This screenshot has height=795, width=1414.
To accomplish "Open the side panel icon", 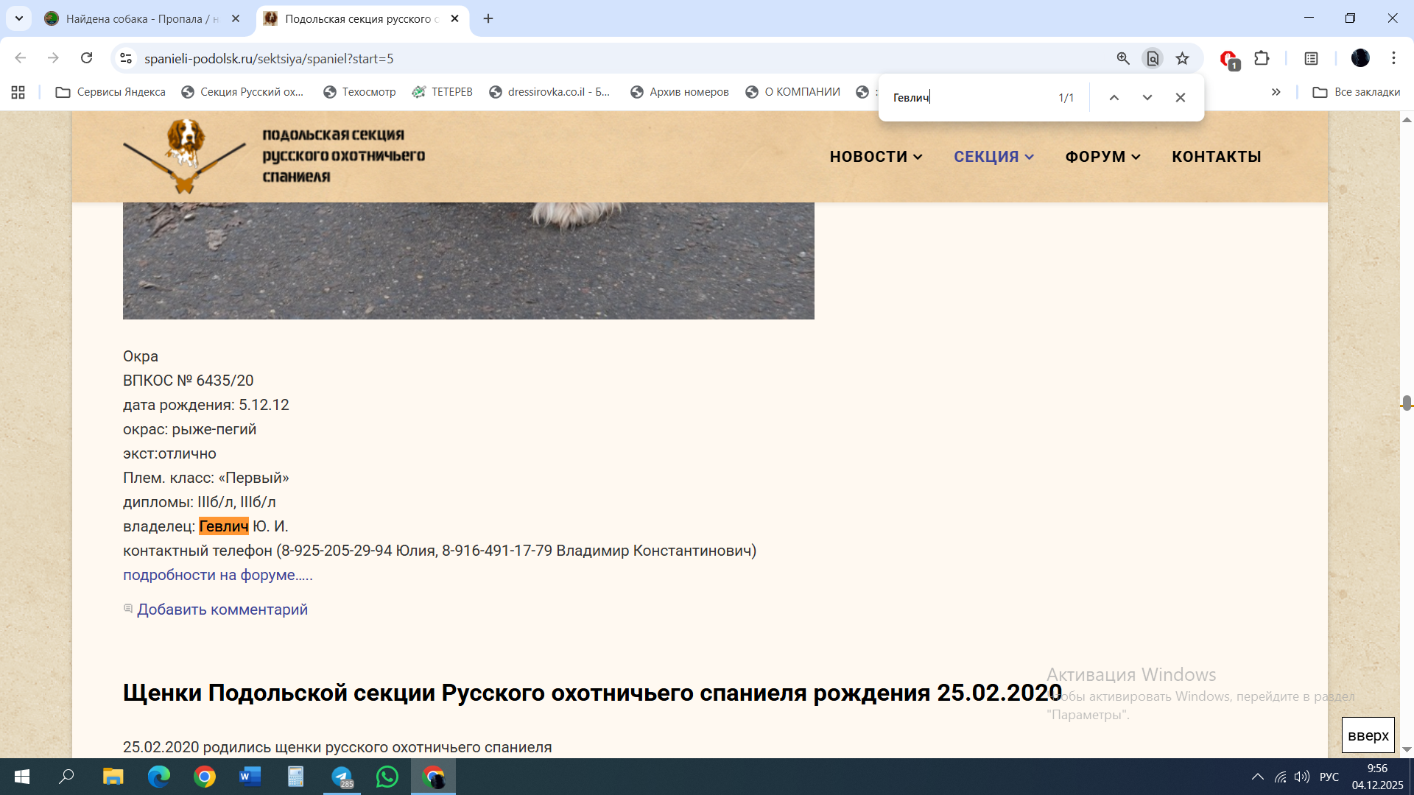I will pyautogui.click(x=1311, y=58).
